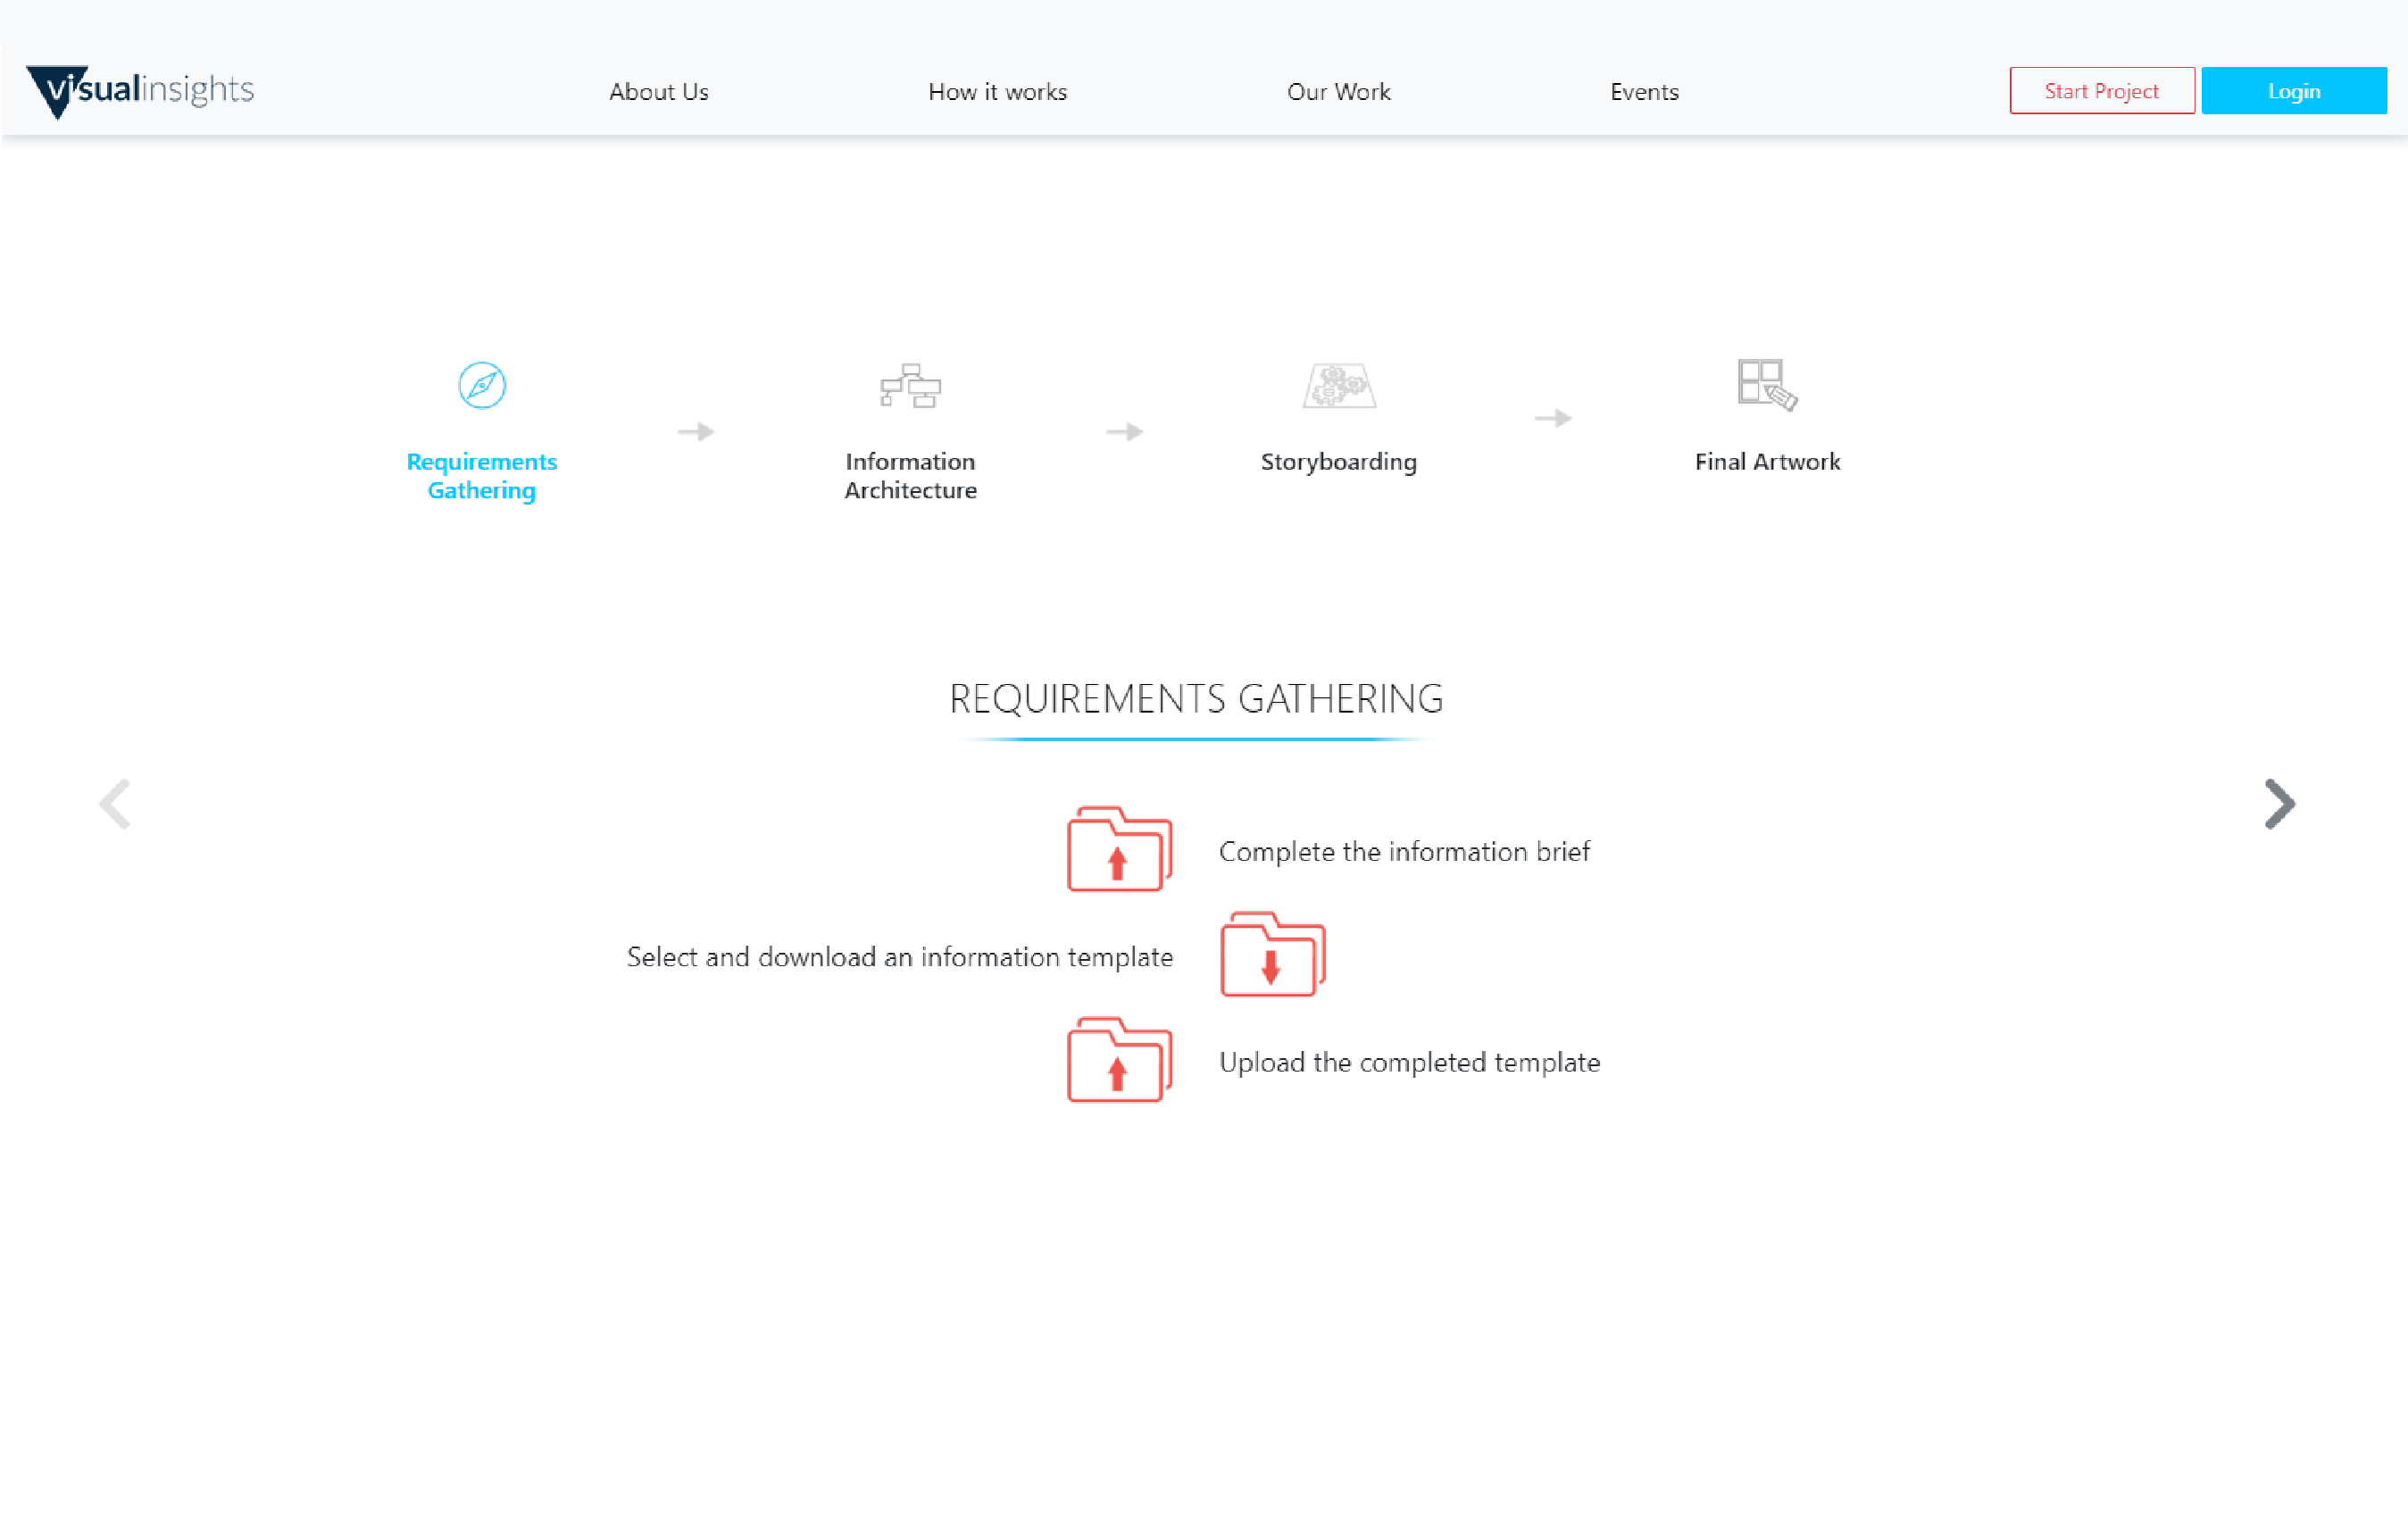Go to How it works page
Screen dimensions: 2408x1535
(997, 92)
